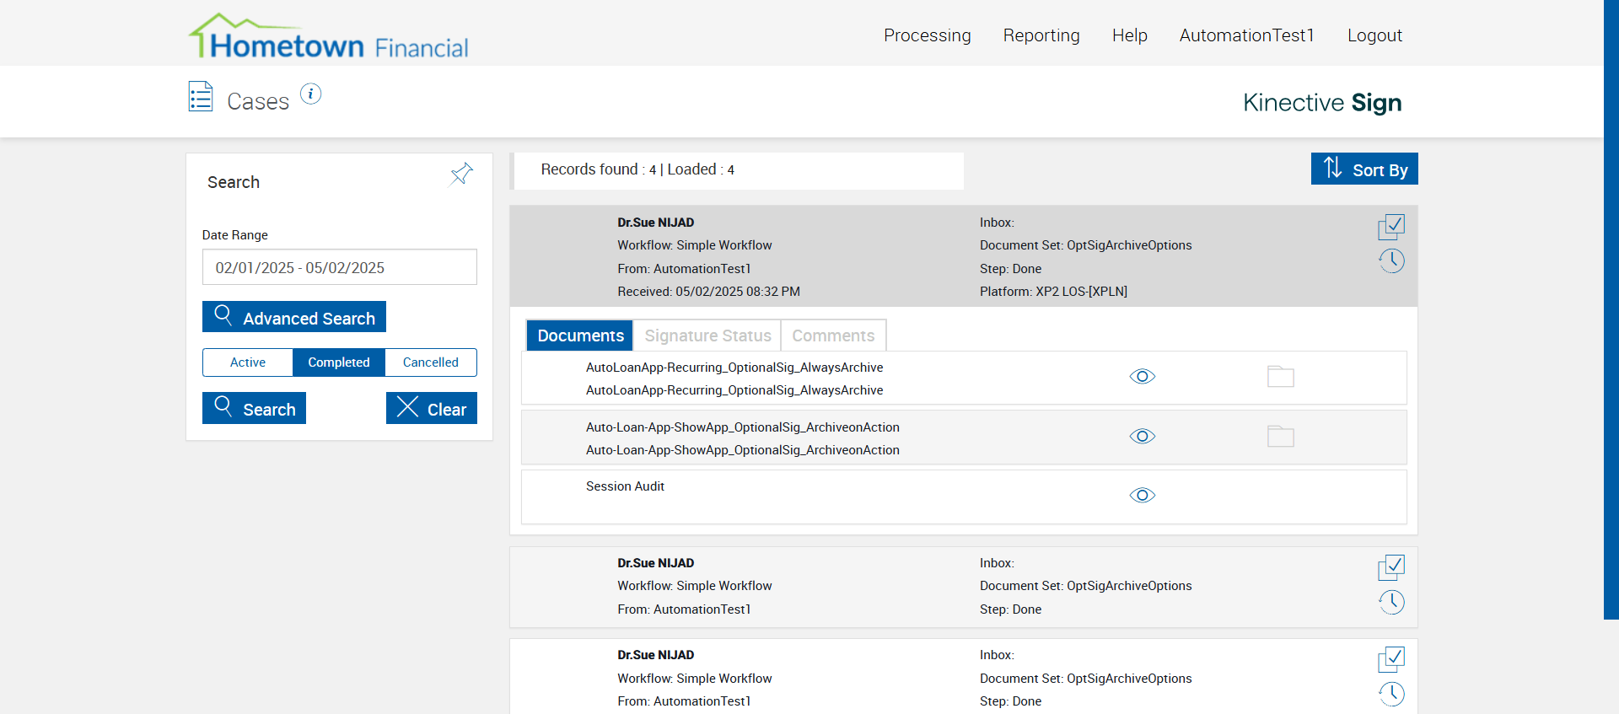Click history clock icon for second case
The height and width of the screenshot is (714, 1619).
[1391, 602]
